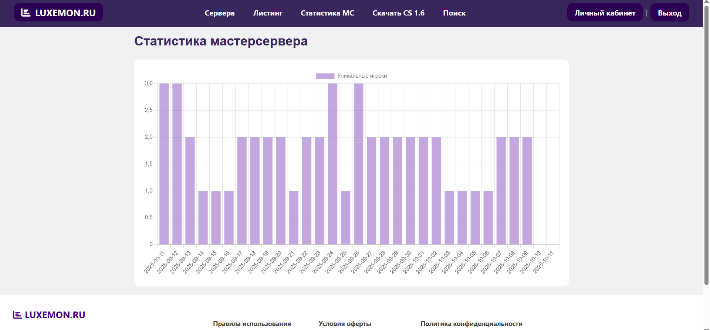710x330 pixels.
Task: Click the chart bar for 2025-10-09
Action: [x=527, y=191]
